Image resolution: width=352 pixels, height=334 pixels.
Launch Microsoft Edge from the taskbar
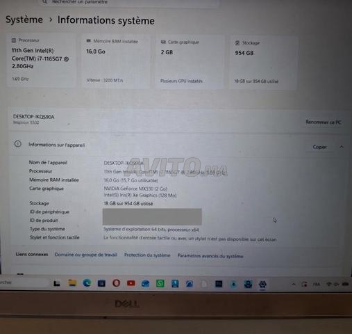87,283
